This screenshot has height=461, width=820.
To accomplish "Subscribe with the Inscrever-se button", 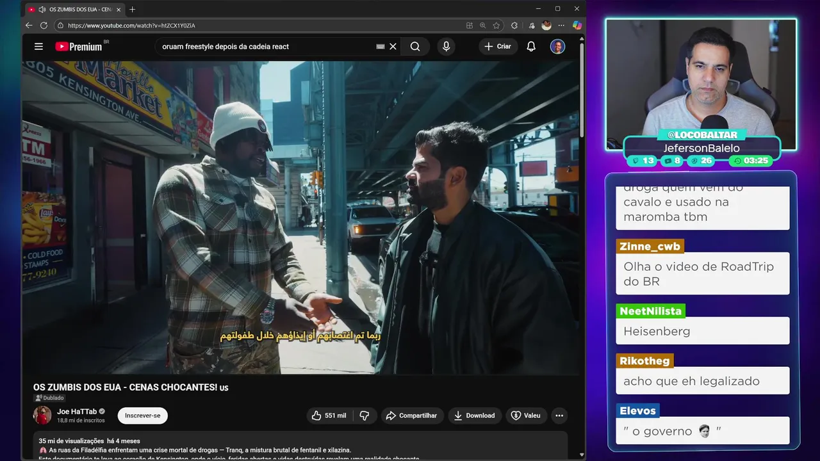I will point(142,416).
